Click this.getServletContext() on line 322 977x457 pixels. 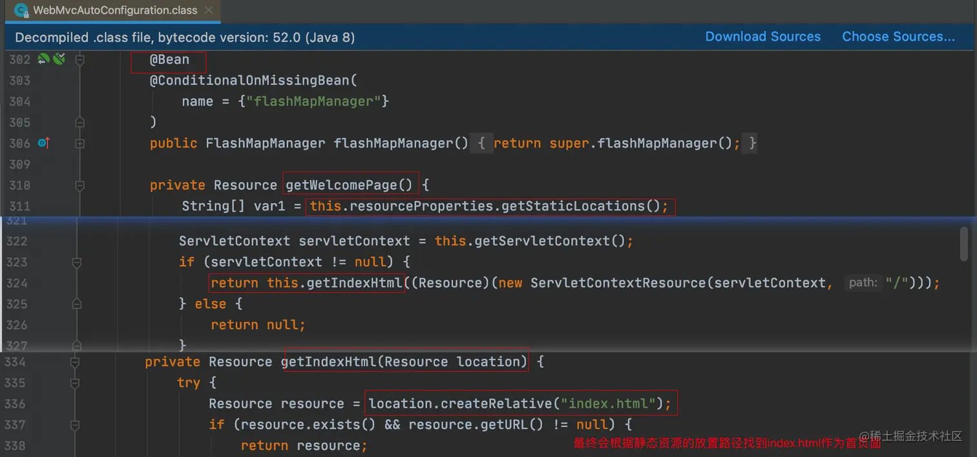point(530,241)
